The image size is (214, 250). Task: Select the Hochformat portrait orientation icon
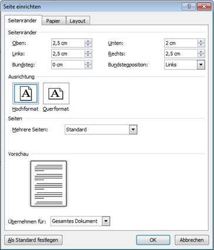(26, 93)
